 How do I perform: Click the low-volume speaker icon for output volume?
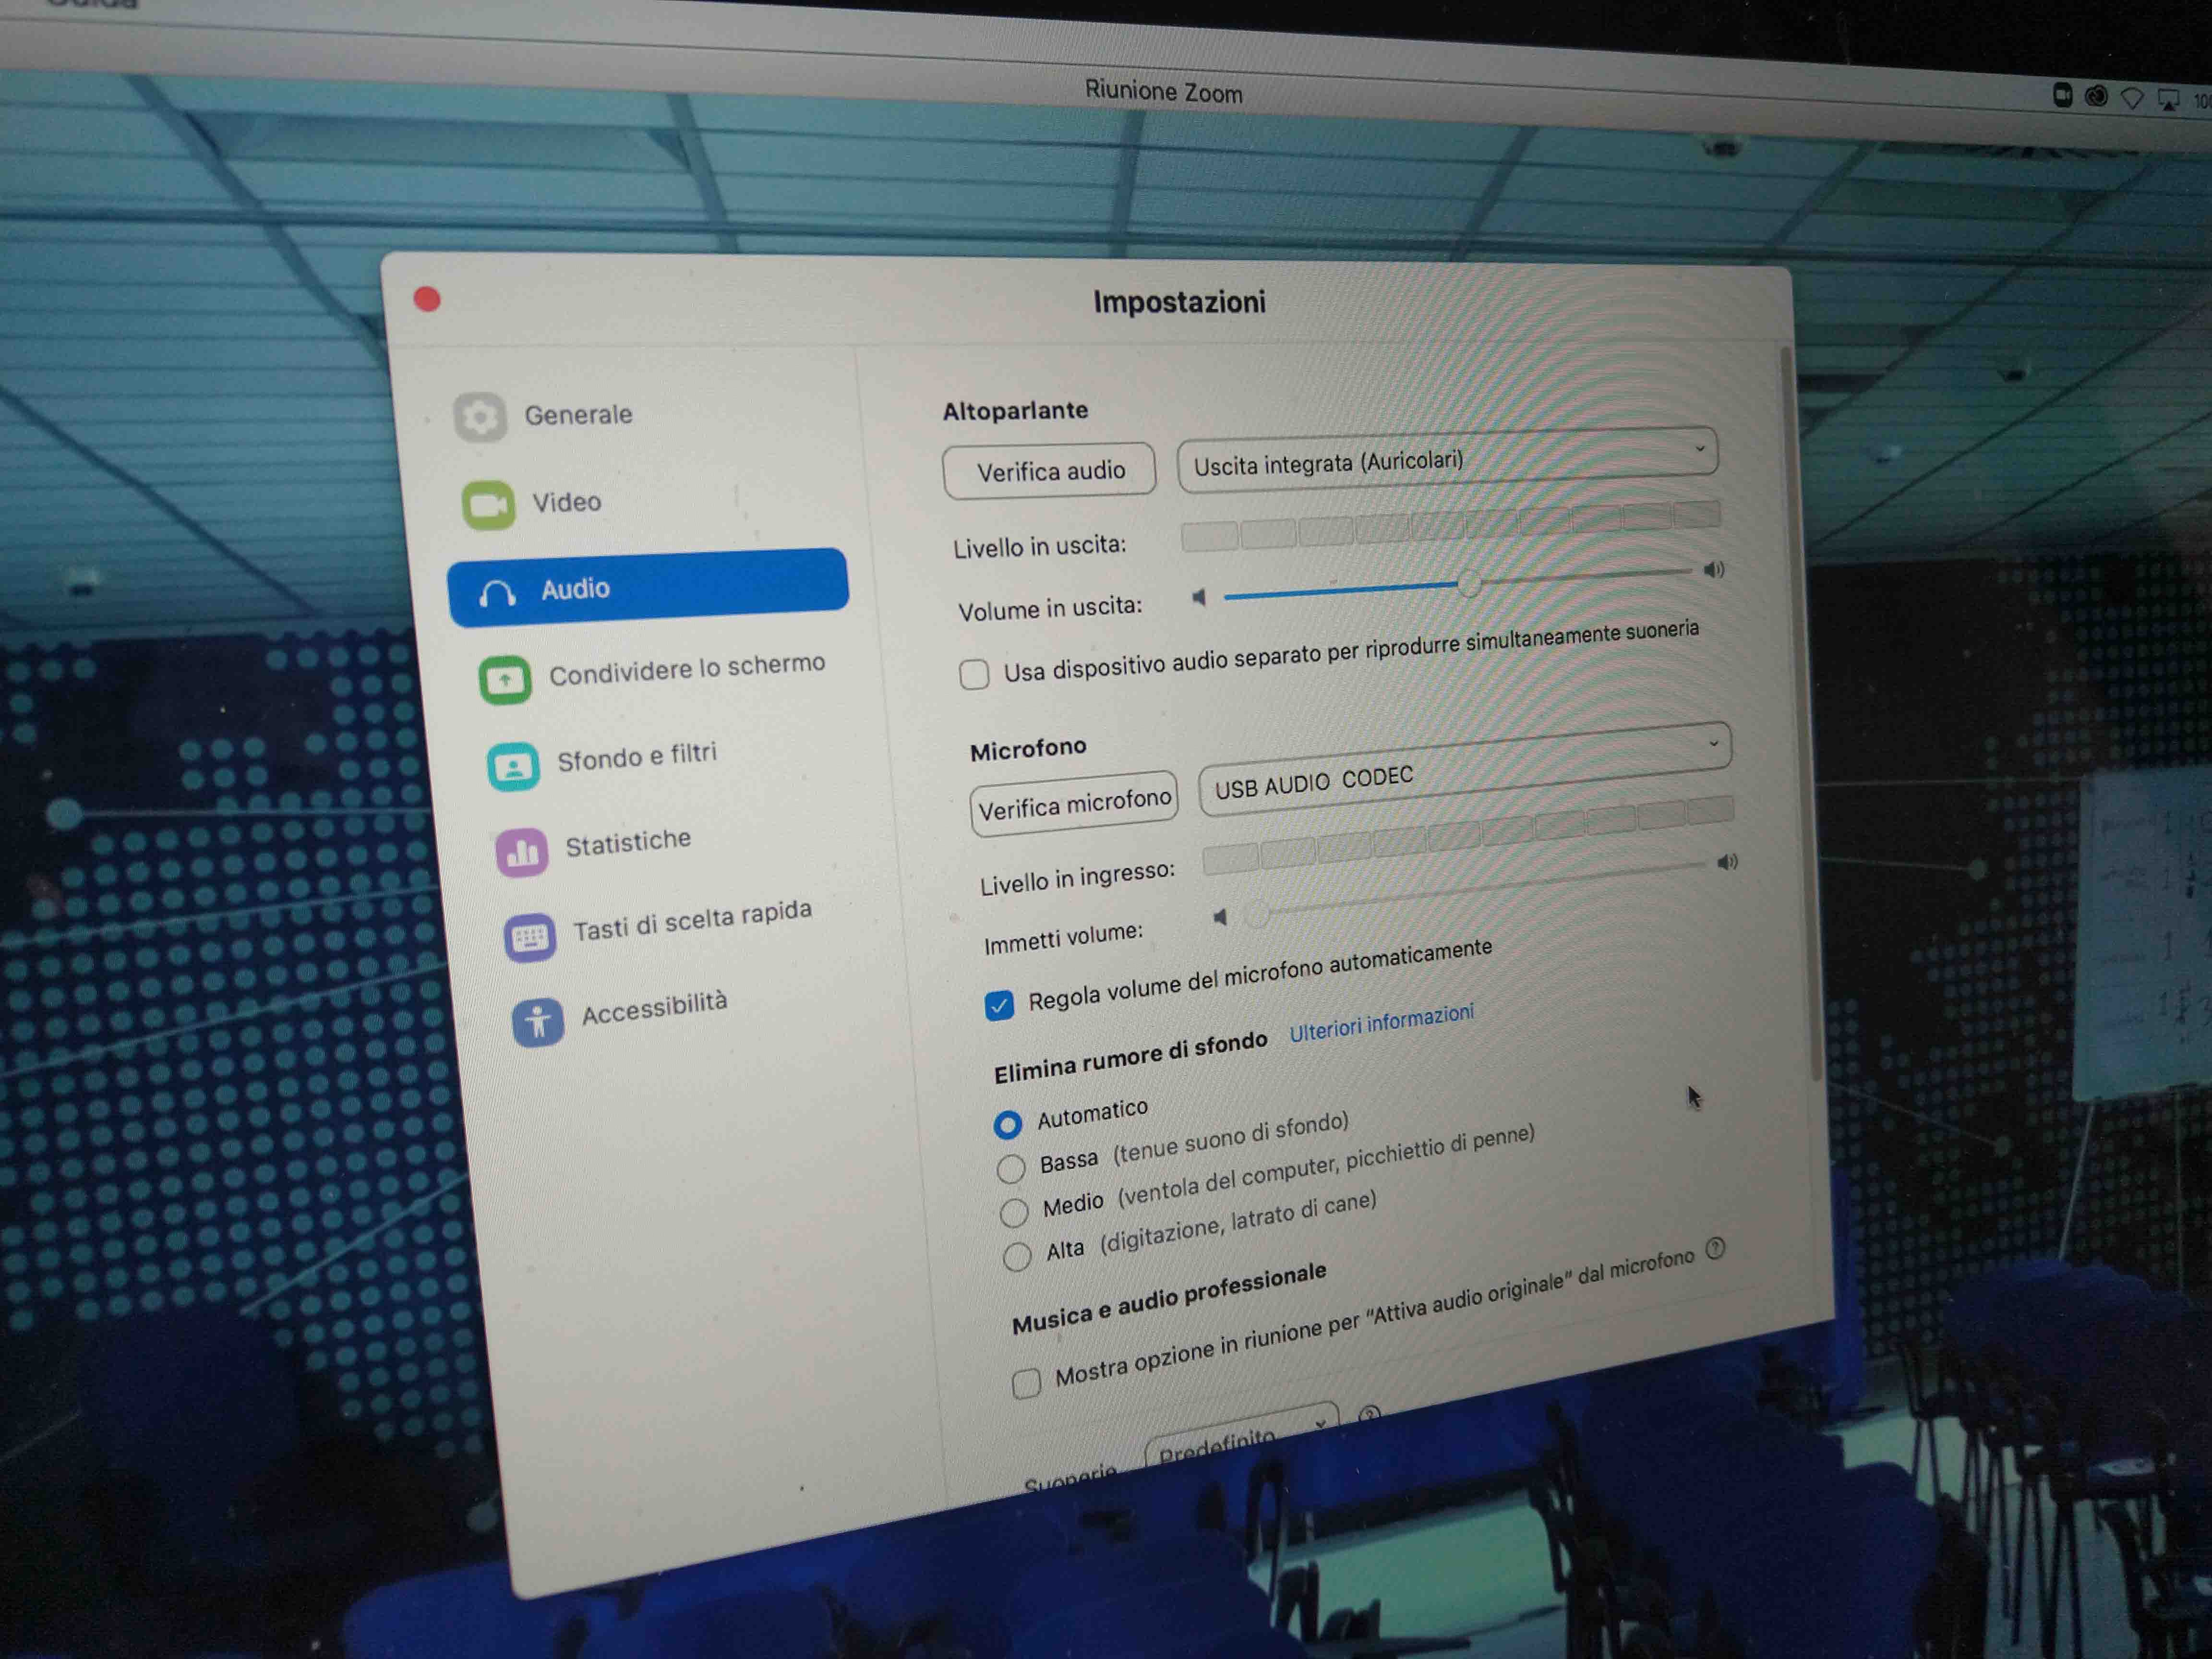(1199, 598)
